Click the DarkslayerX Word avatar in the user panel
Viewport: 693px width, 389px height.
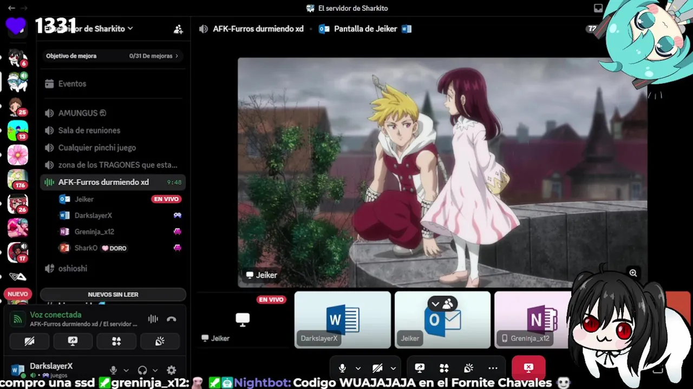pos(18,370)
